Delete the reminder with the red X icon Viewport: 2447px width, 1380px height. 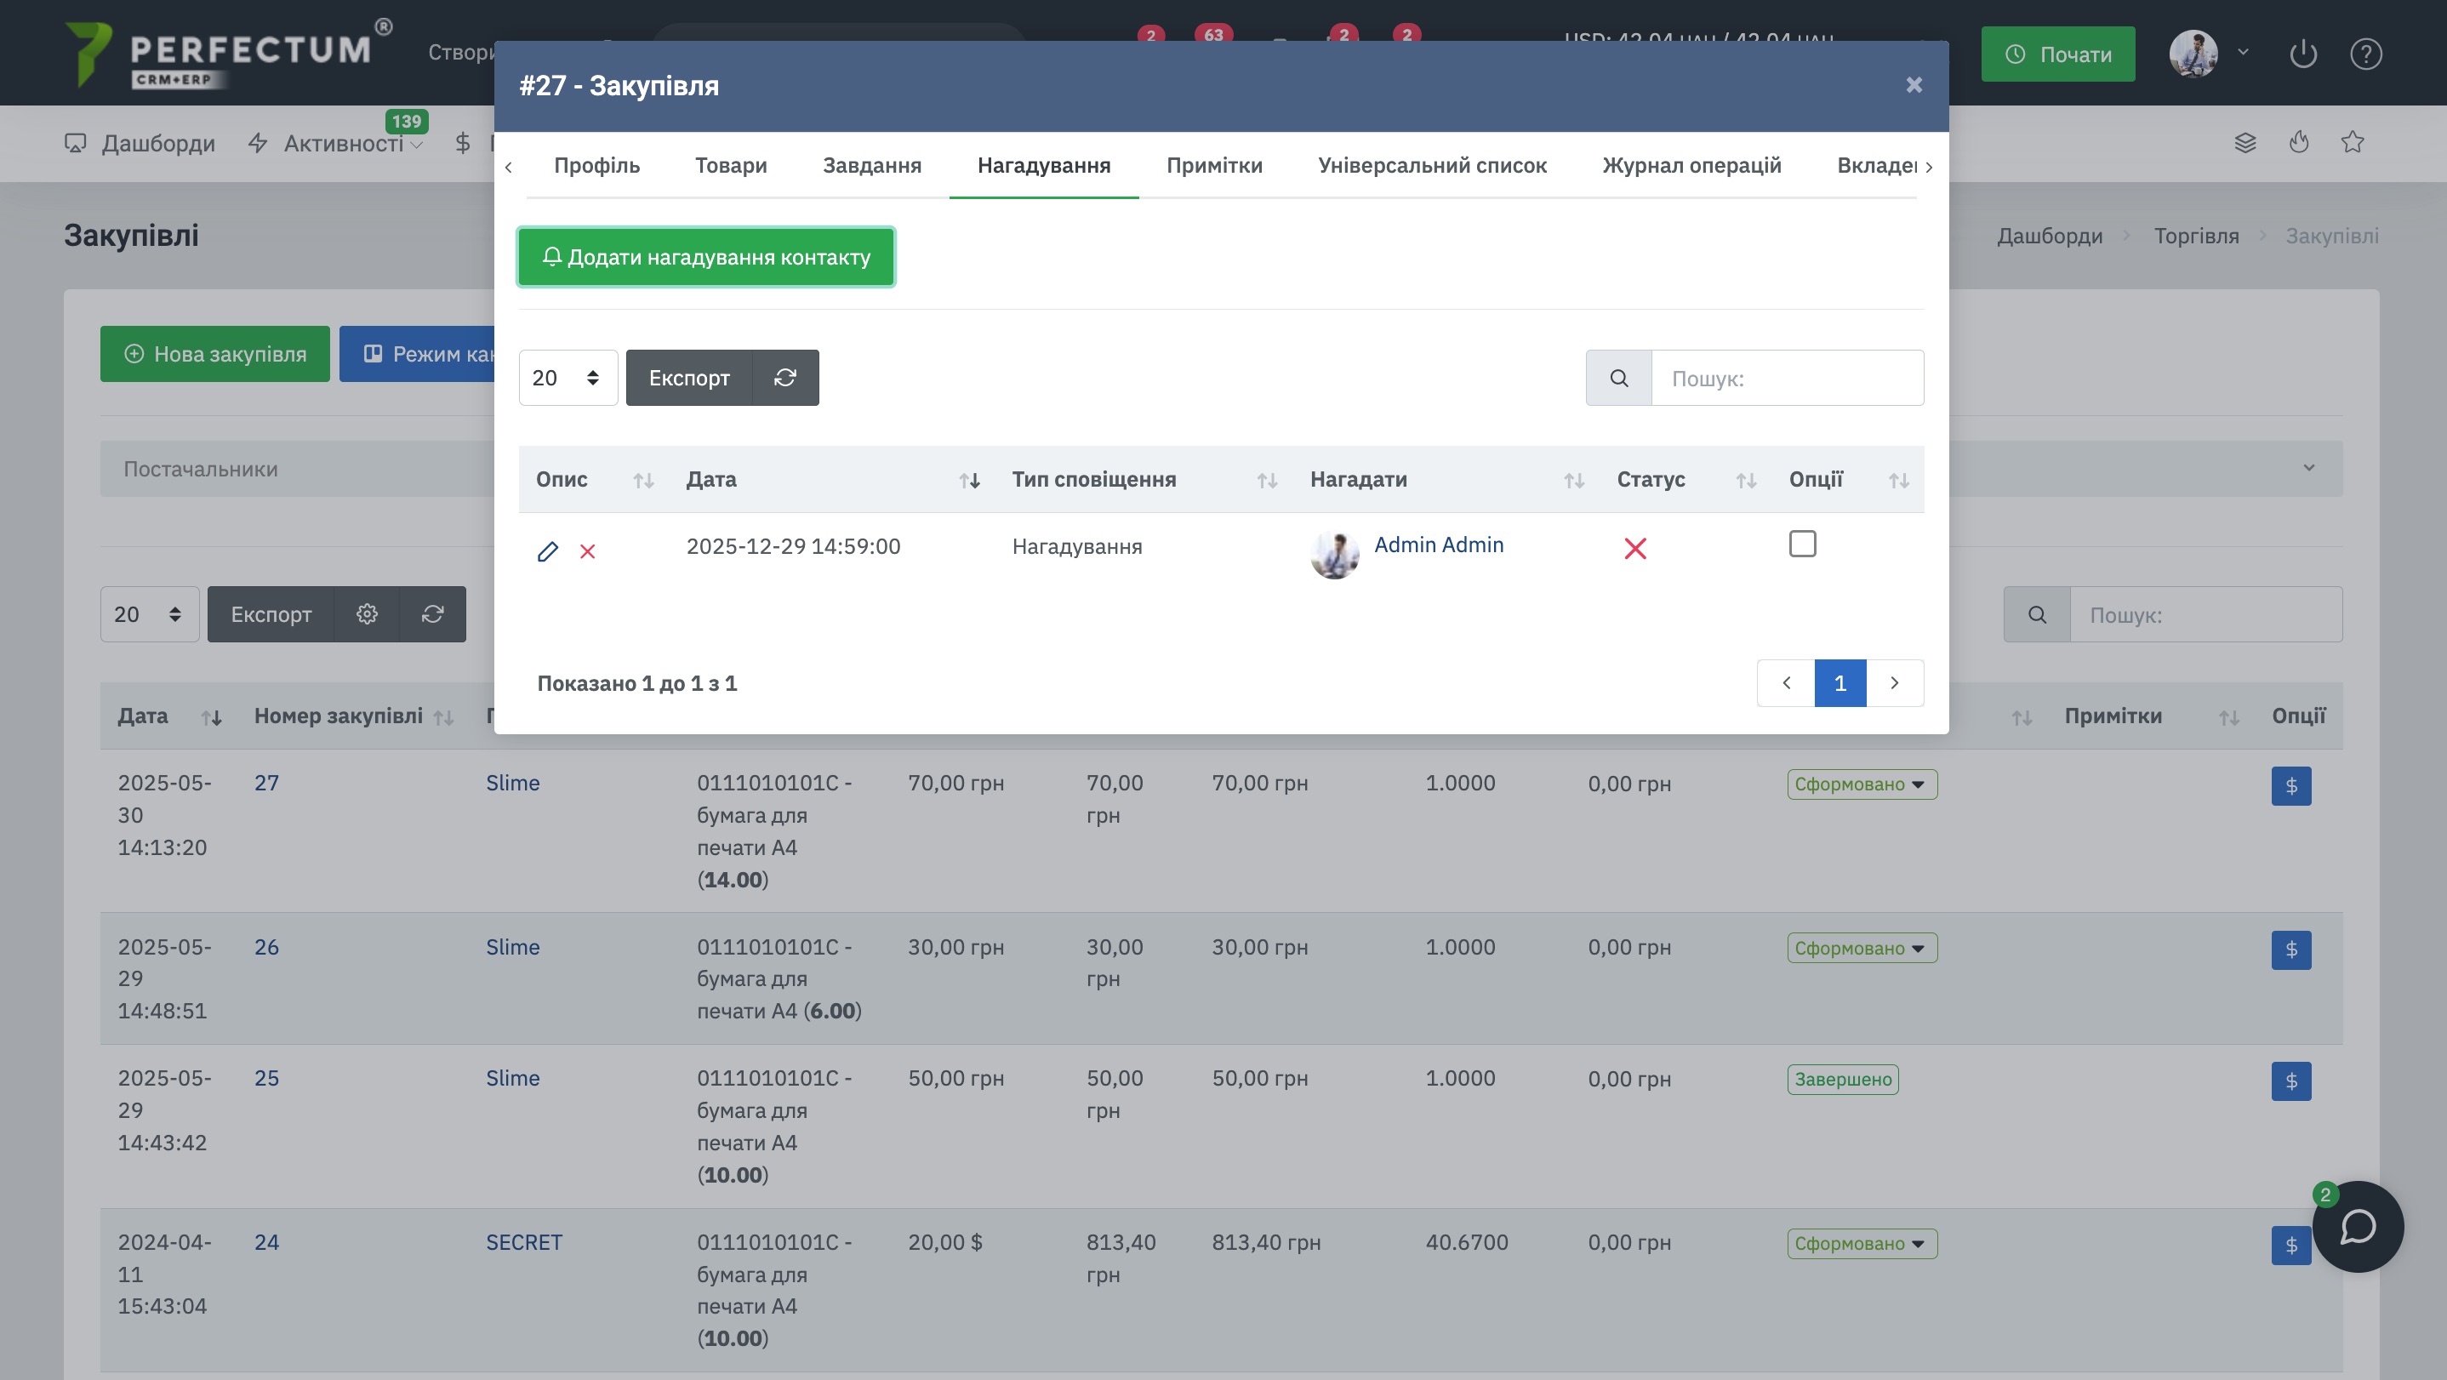(x=587, y=552)
